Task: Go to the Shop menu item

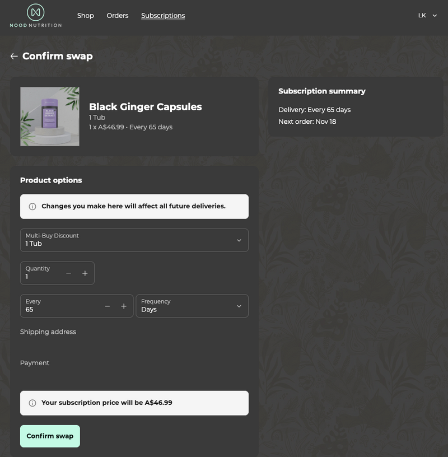Action: click(86, 16)
